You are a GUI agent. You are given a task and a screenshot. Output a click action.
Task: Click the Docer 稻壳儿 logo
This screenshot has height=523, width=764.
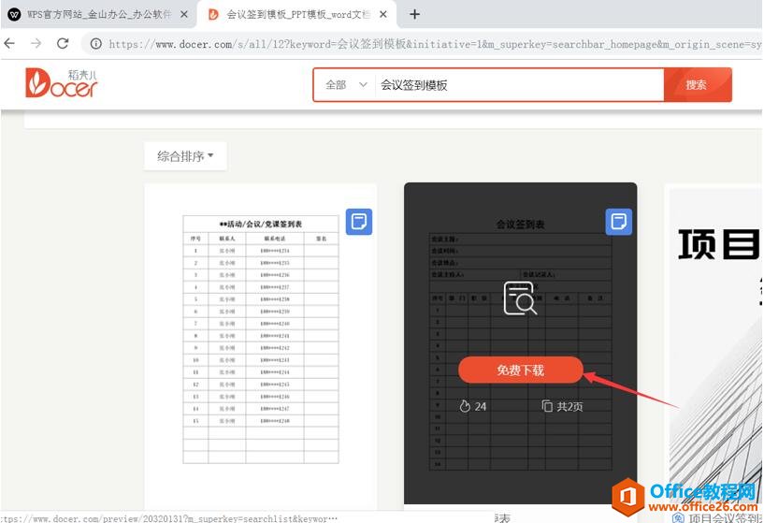tap(62, 83)
